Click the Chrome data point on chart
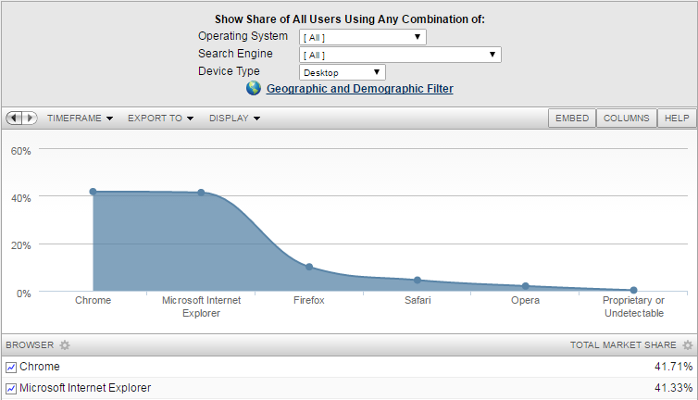Screen dimensions: 698x400 click(x=93, y=192)
